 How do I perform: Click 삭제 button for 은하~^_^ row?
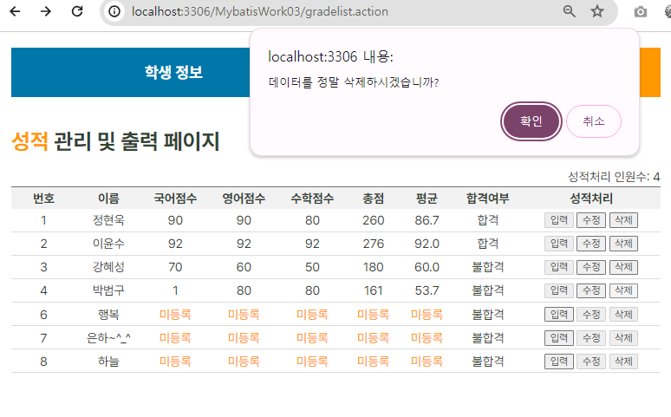point(623,338)
